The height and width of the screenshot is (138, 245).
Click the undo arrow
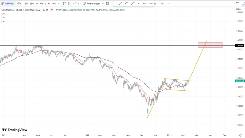(x=163, y=4)
